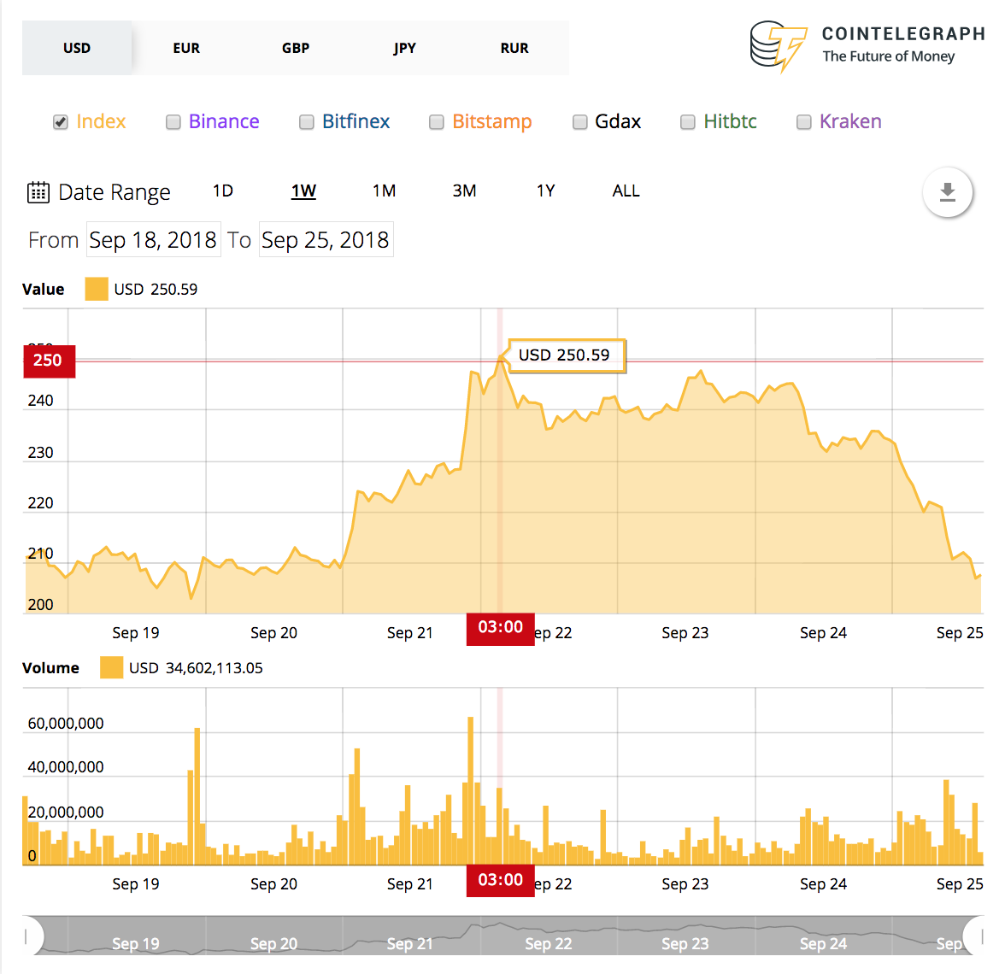Click the 03:00 marker under value chart
This screenshot has width=1005, height=974.
point(501,628)
